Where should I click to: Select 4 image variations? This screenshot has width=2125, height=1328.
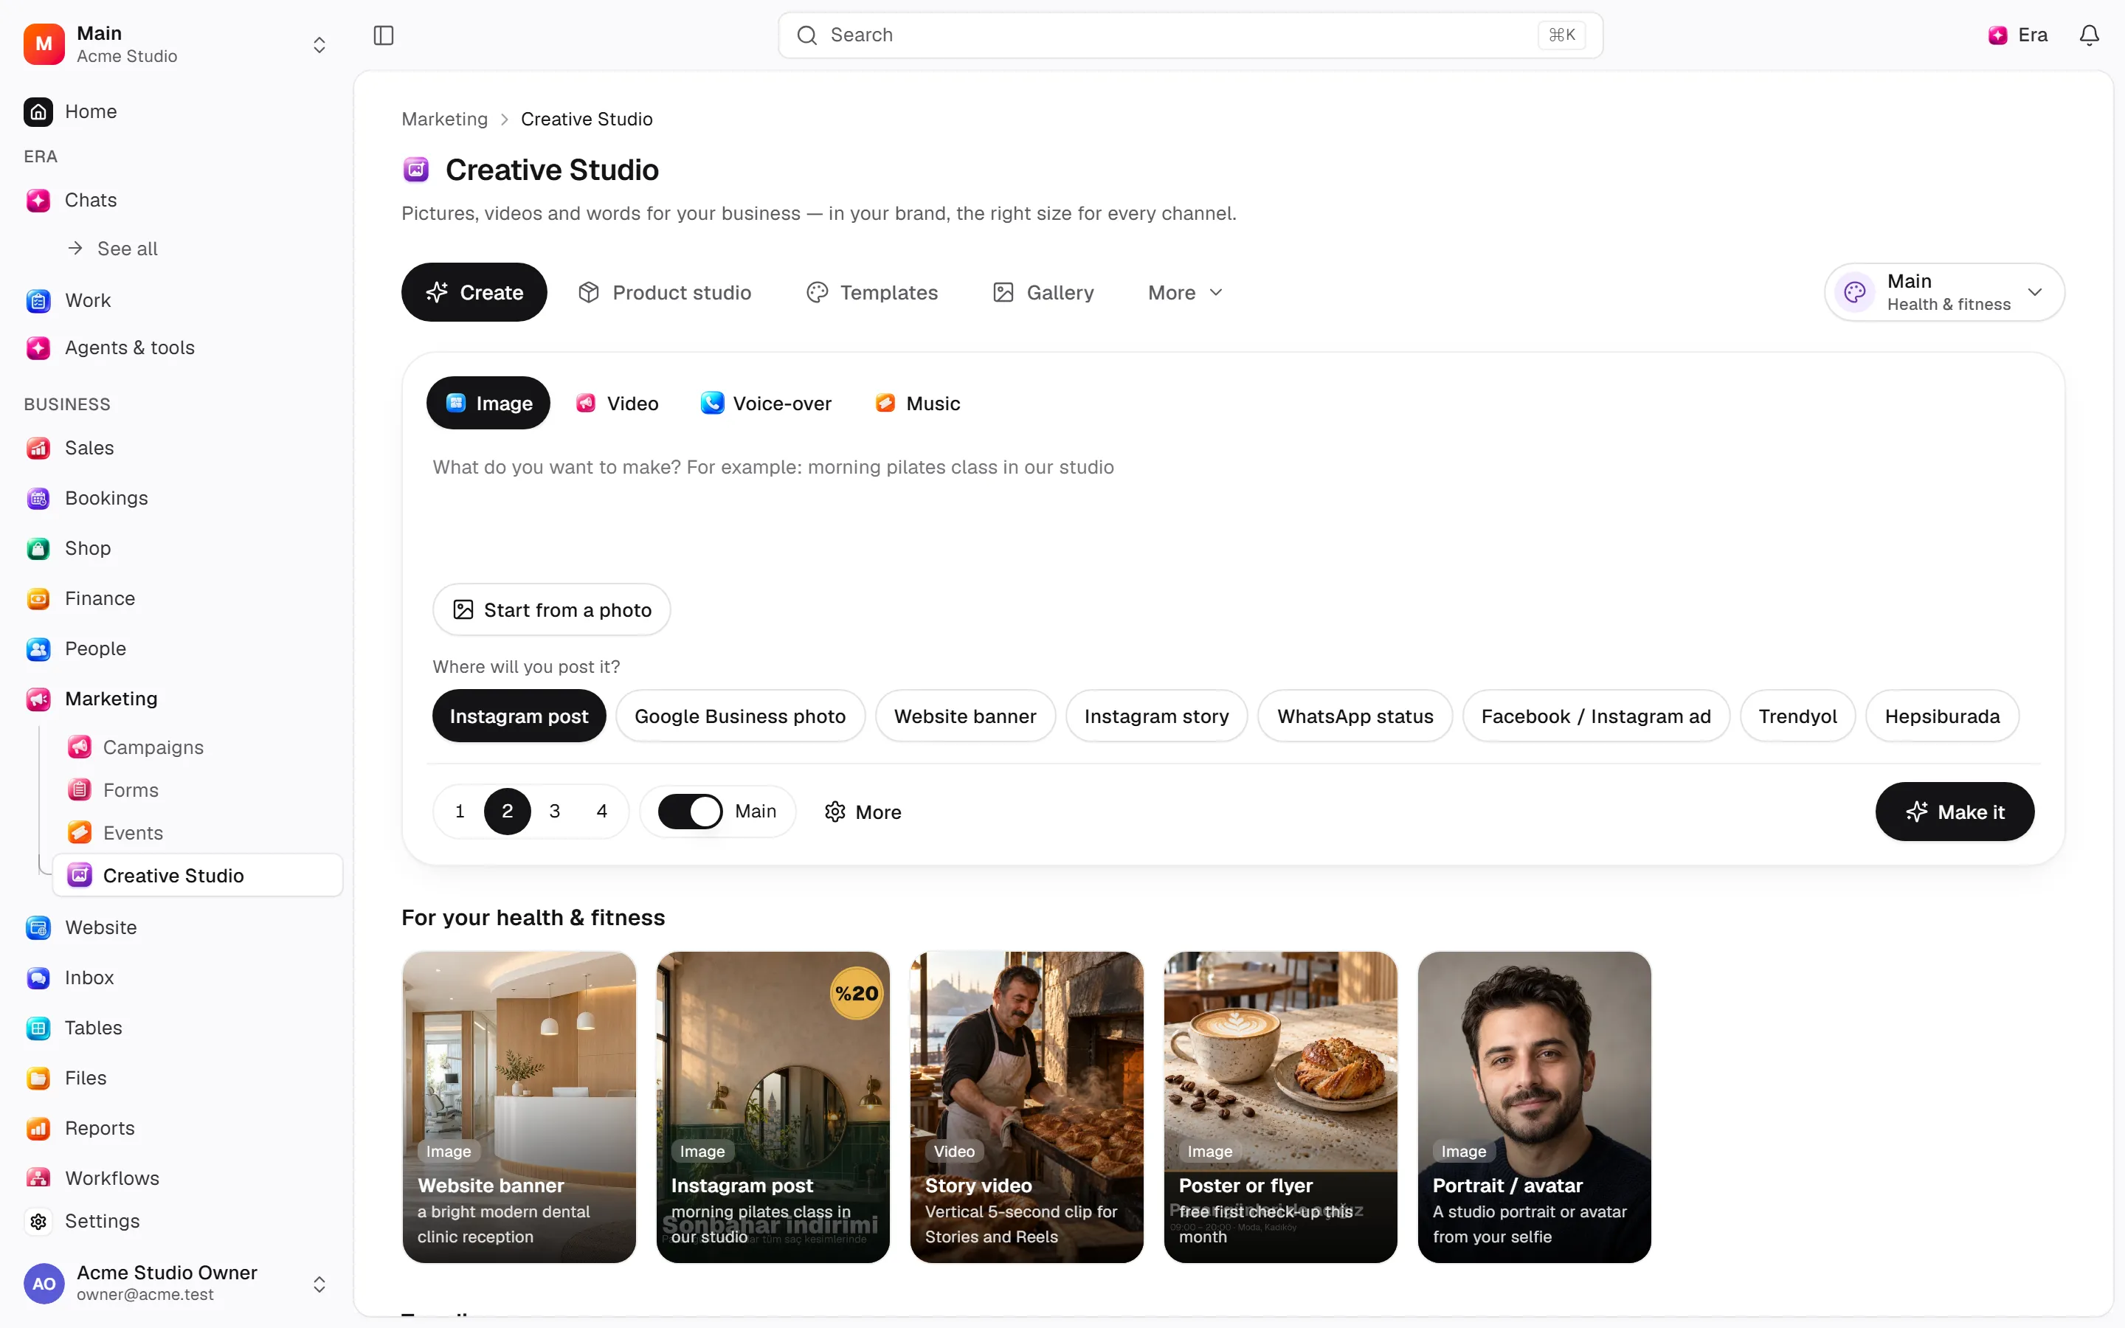[x=601, y=812]
